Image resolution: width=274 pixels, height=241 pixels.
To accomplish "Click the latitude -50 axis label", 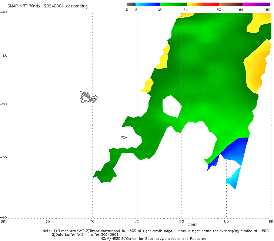I will (3, 104).
